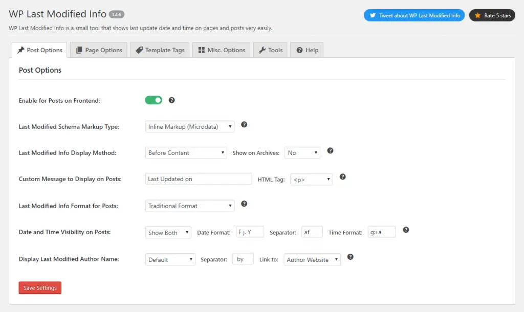The height and width of the screenshot is (312, 524).
Task: Click the Date Format input field
Action: (250, 232)
